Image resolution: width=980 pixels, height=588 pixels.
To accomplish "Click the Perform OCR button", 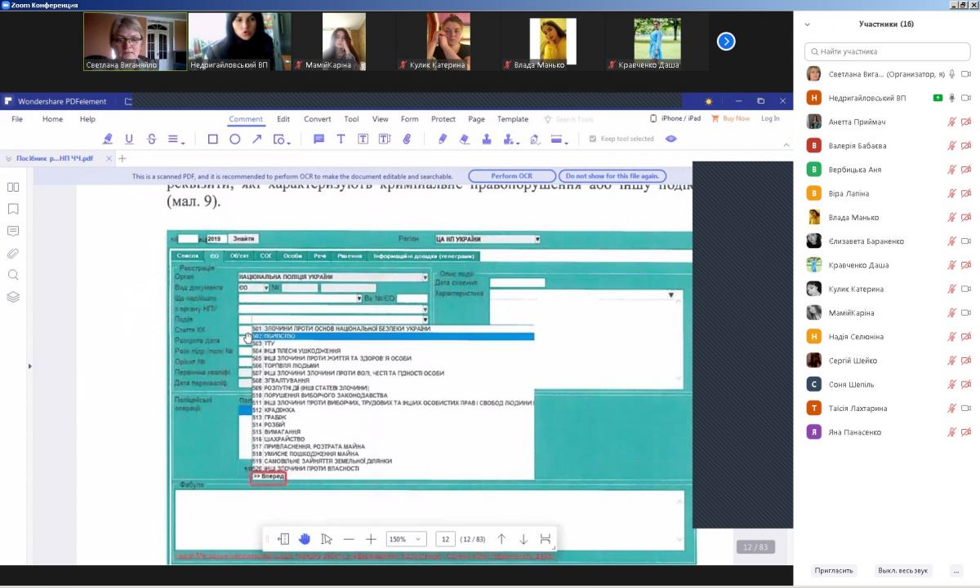I will coord(512,176).
